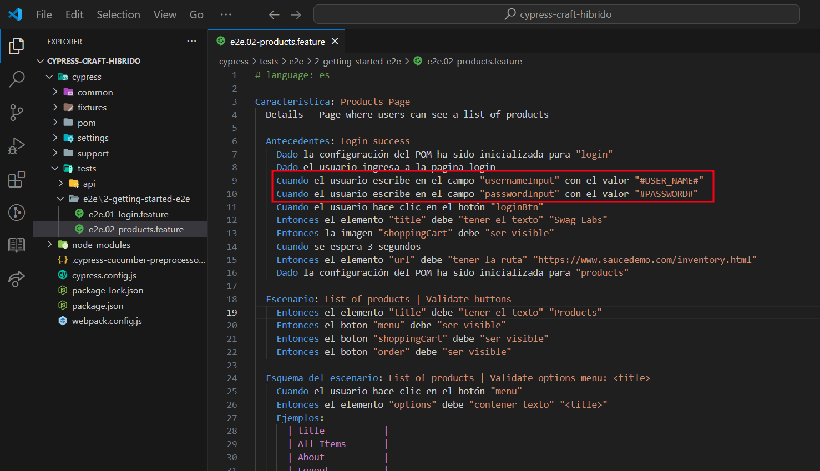Collapse the tests folder
Viewport: 820px width, 471px height.
pos(55,168)
